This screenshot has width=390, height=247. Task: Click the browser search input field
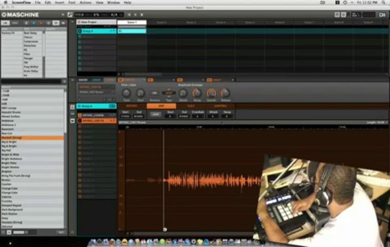click(x=32, y=81)
